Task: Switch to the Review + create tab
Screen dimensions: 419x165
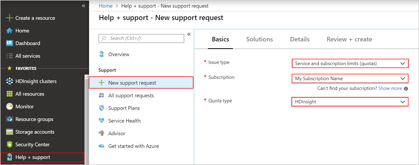Action: pos(349,39)
